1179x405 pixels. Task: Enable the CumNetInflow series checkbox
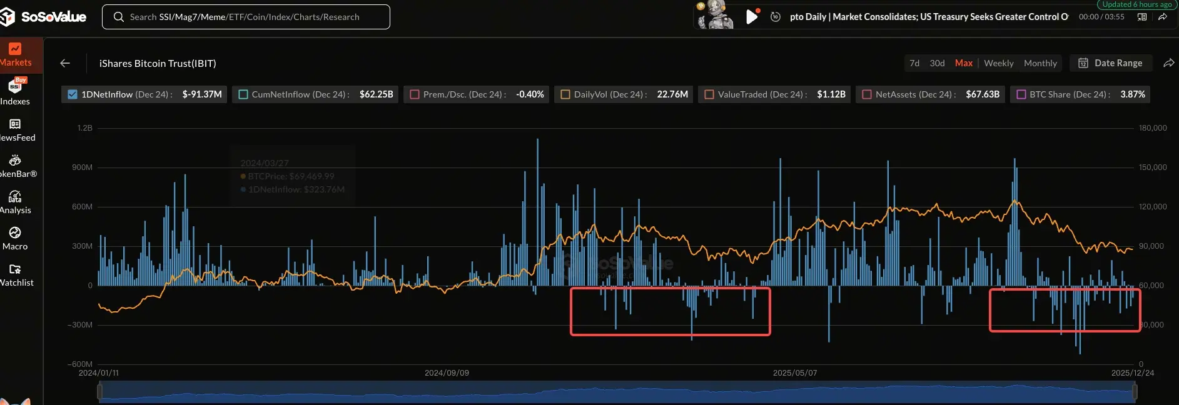coord(243,94)
